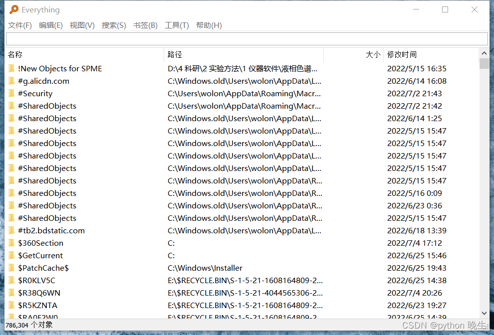Click folder icon of #SharedObjects dated 2022/6/14 1:25
This screenshot has width=494, height=335.
click(11, 118)
